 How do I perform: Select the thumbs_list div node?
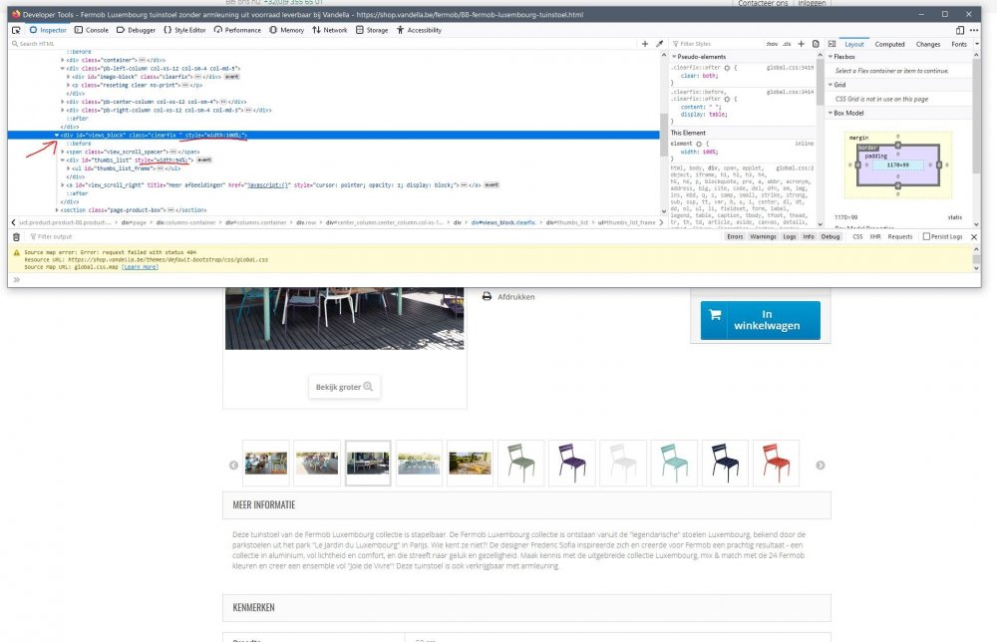(130, 160)
